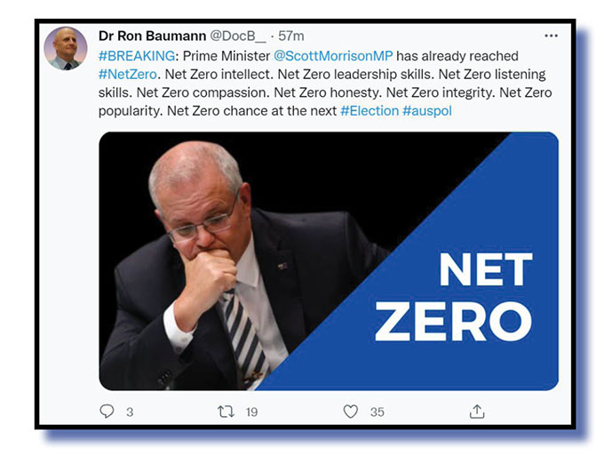Click the #auspol hashtag
The image size is (604, 456).
coord(426,111)
